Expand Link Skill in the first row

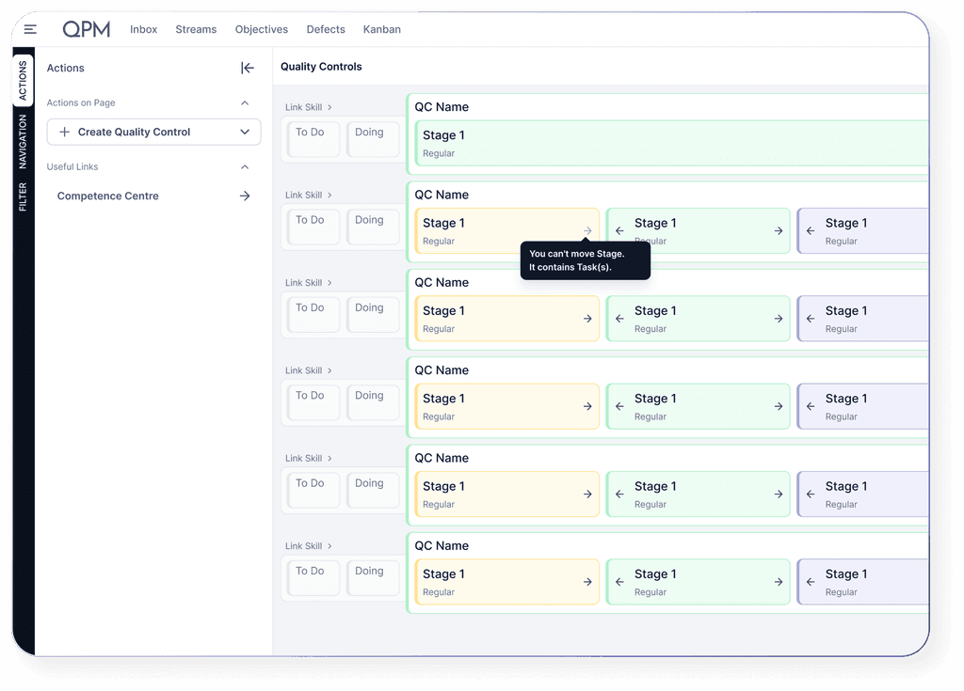pyautogui.click(x=309, y=107)
